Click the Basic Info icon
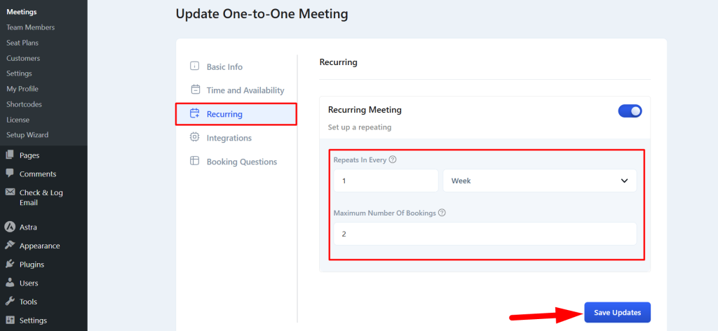 coord(195,66)
